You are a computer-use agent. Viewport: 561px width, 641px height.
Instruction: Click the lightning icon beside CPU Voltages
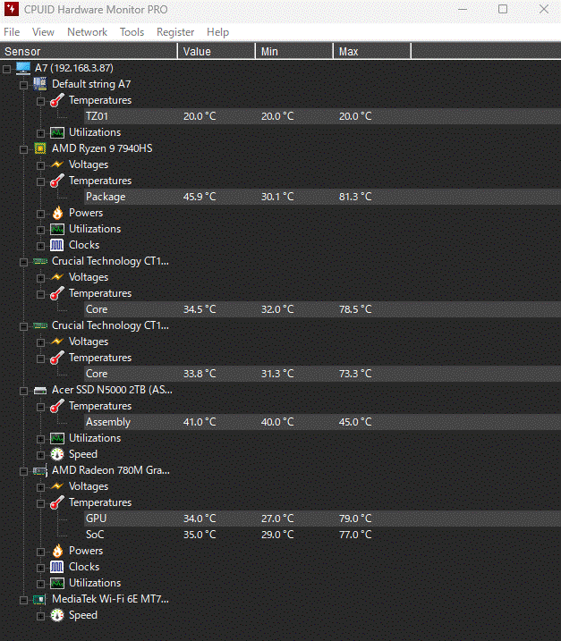[x=57, y=164]
